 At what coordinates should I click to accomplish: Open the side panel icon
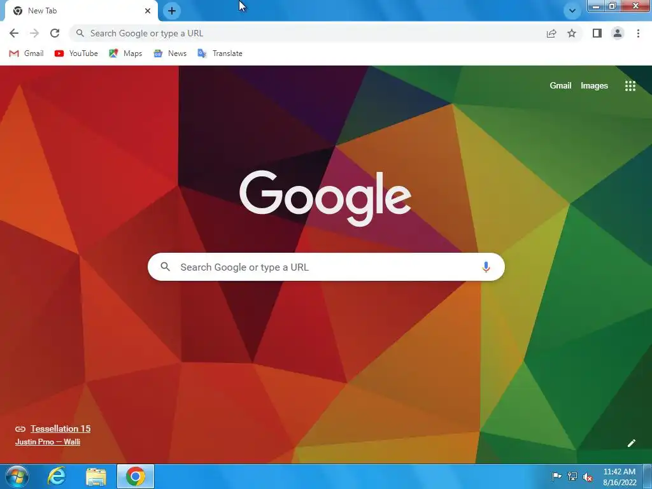597,33
